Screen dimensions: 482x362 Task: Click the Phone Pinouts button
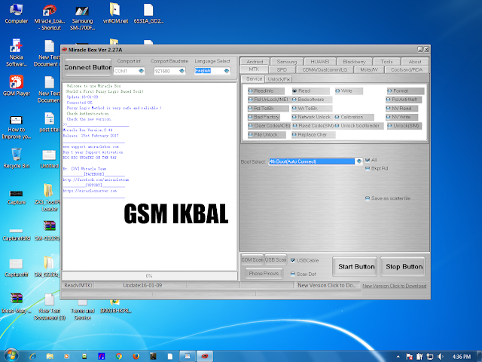coord(264,273)
